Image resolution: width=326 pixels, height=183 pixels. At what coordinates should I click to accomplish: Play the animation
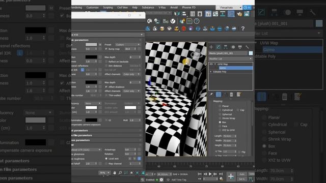click(210, 174)
